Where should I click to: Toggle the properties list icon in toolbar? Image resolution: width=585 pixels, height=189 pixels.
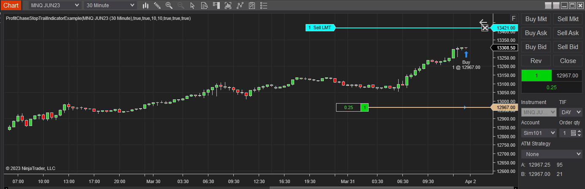[x=264, y=5]
